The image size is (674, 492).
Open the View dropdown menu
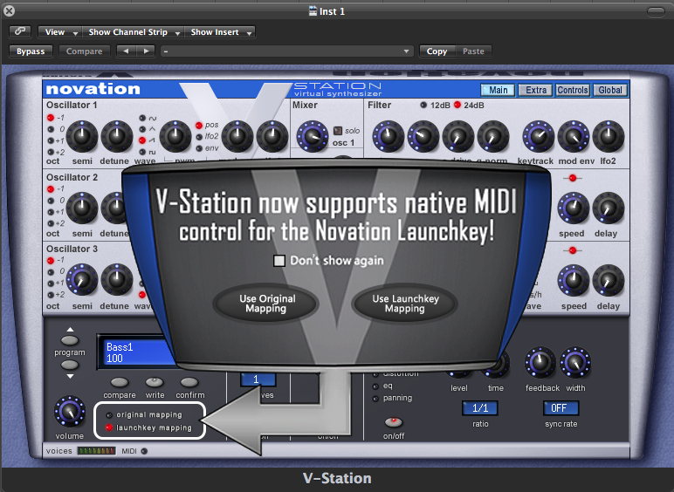click(x=59, y=31)
